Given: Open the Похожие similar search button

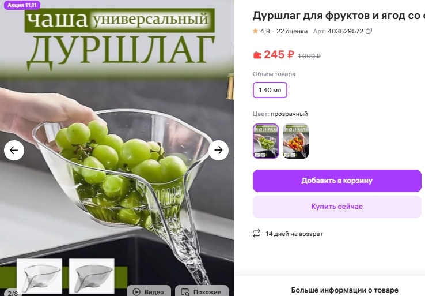Looking at the screenshot, I should tap(202, 291).
